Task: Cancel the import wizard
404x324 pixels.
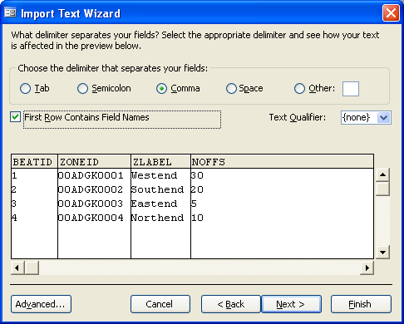Action: (160, 304)
